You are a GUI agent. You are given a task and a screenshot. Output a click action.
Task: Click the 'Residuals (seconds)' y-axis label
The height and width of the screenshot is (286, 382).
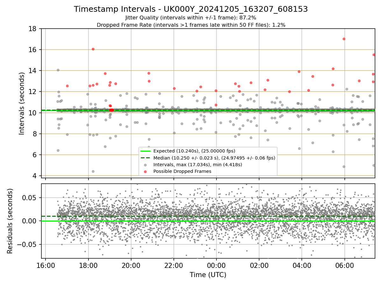coord(10,221)
